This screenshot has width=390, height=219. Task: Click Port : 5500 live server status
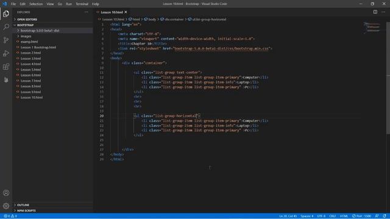tap(361, 216)
